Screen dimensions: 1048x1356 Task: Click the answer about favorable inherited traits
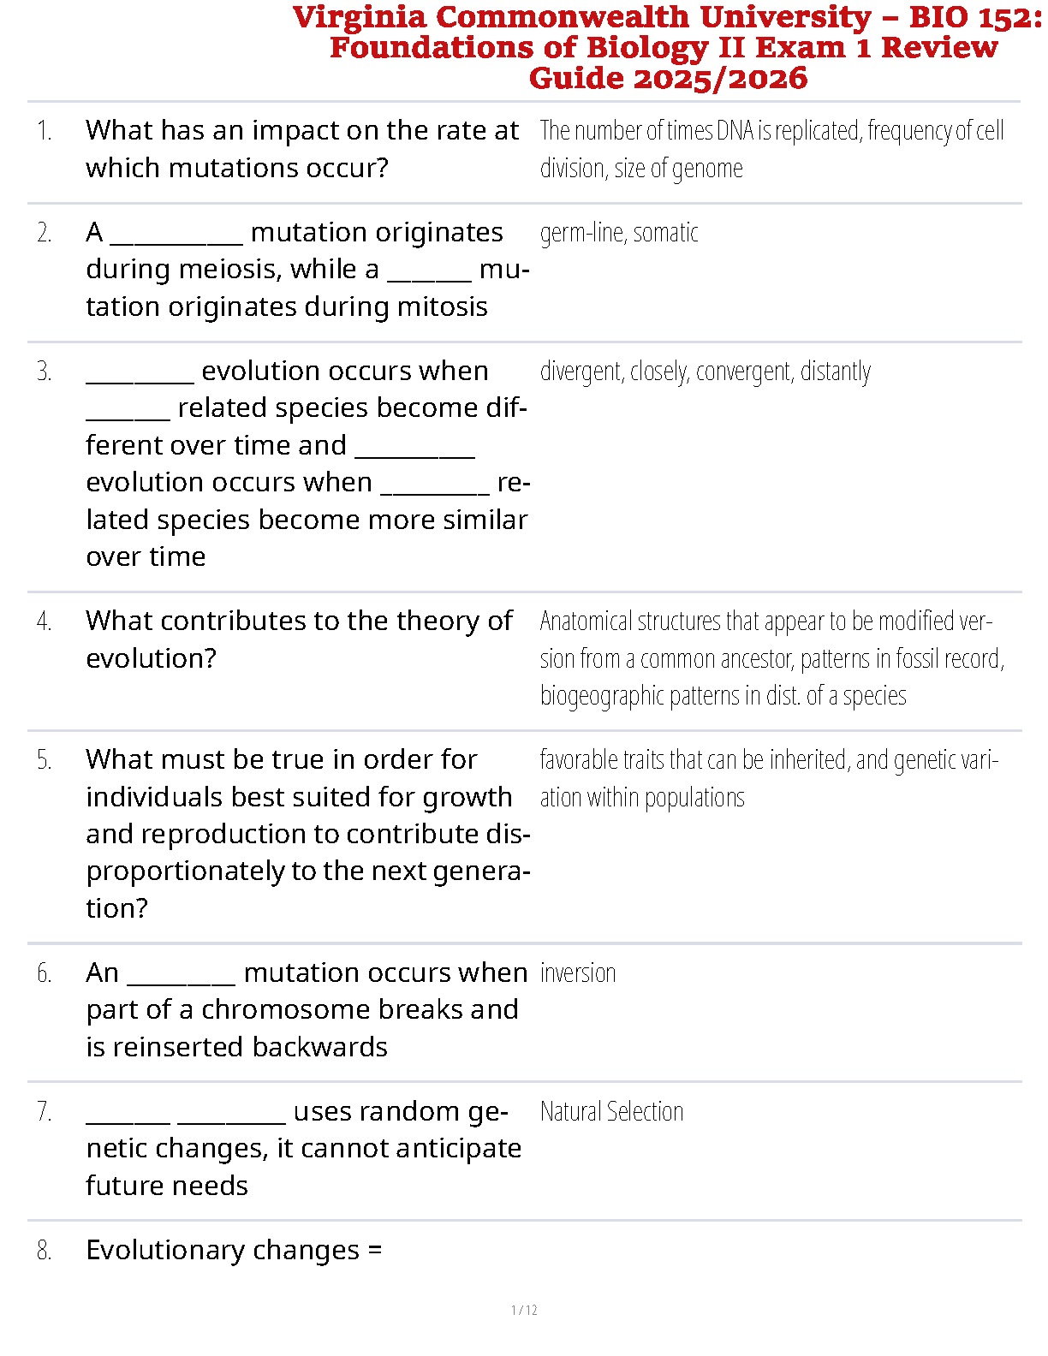[x=768, y=778]
